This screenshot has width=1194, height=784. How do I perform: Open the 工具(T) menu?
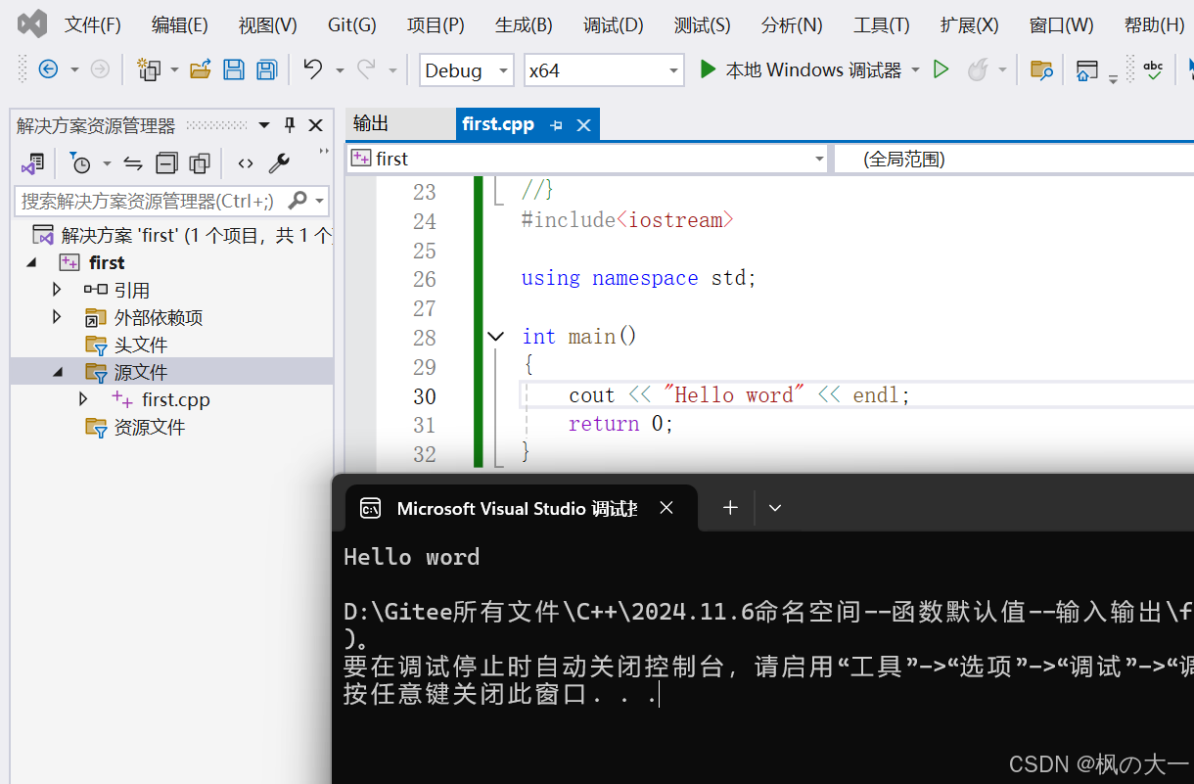pyautogui.click(x=881, y=24)
